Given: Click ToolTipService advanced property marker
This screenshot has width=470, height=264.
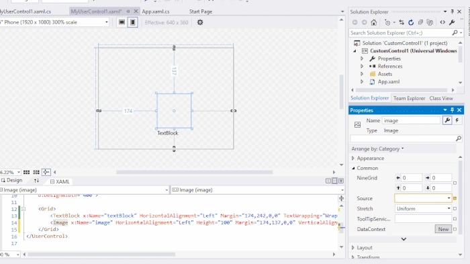Looking at the screenshot, I should point(455,219).
